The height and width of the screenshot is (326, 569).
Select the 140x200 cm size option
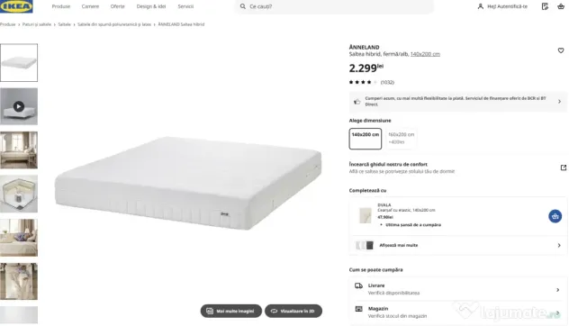(x=366, y=139)
